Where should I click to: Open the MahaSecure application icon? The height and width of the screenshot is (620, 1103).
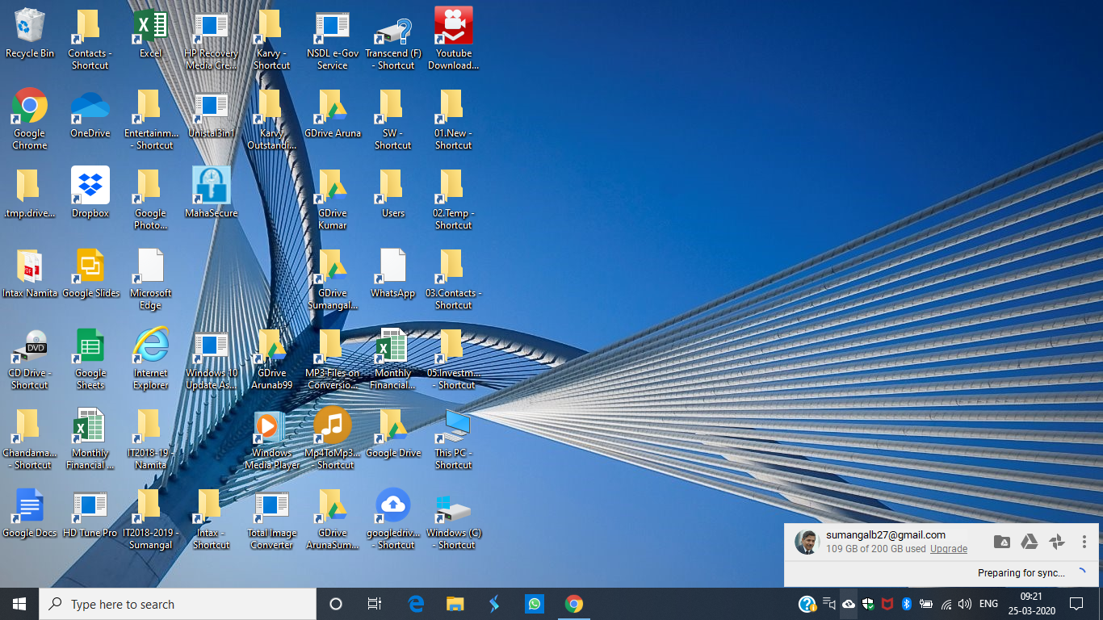(212, 193)
